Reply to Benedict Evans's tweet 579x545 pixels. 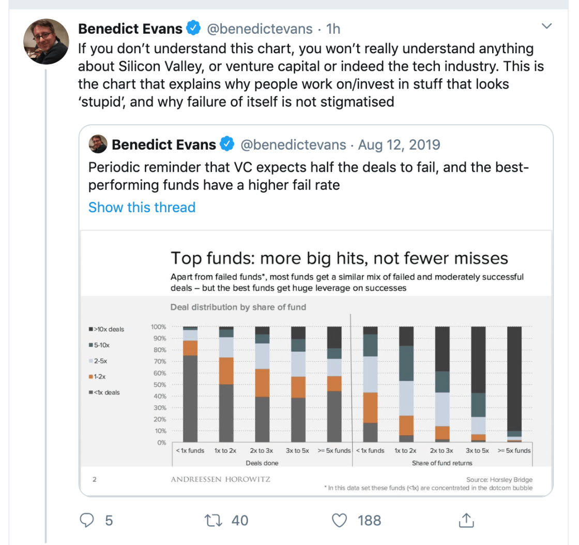coord(87,520)
